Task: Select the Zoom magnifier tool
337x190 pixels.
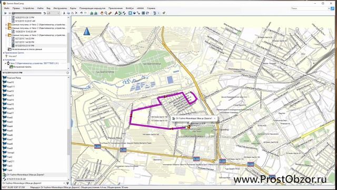Action: click(x=106, y=13)
